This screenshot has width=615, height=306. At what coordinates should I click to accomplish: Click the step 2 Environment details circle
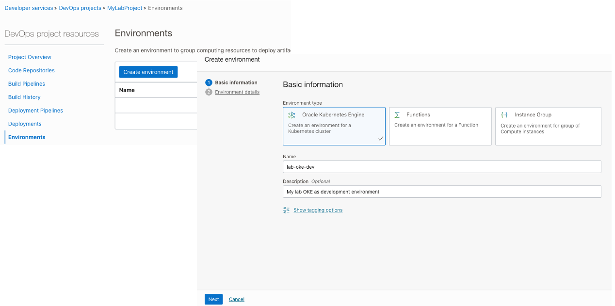click(x=209, y=92)
